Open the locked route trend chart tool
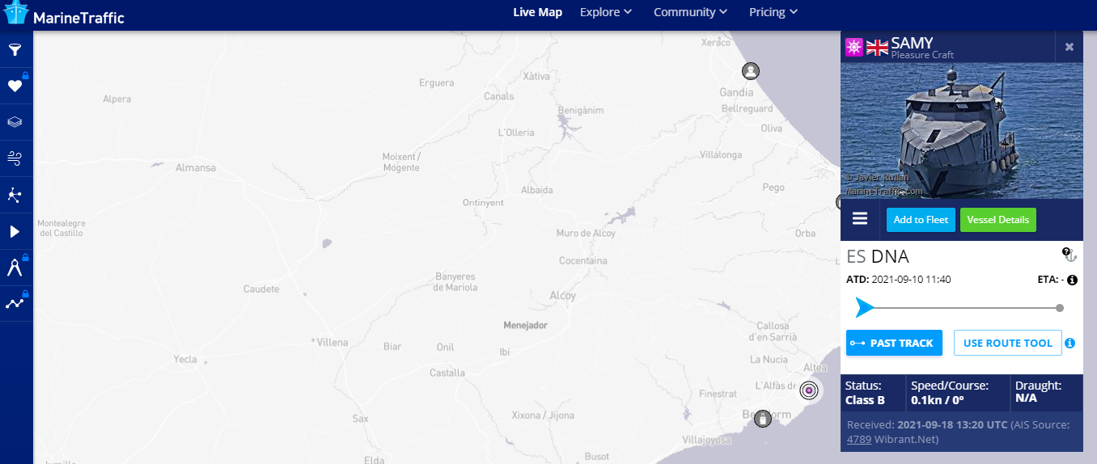This screenshot has width=1097, height=464. tap(15, 303)
